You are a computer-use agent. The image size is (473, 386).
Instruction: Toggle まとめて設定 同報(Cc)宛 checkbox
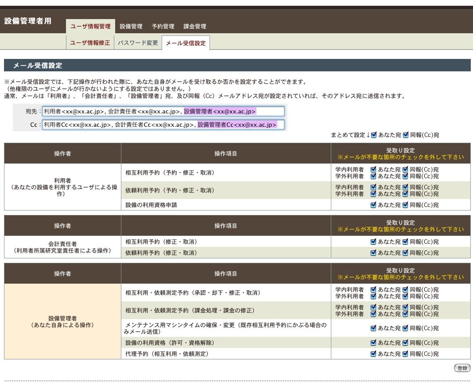406,135
